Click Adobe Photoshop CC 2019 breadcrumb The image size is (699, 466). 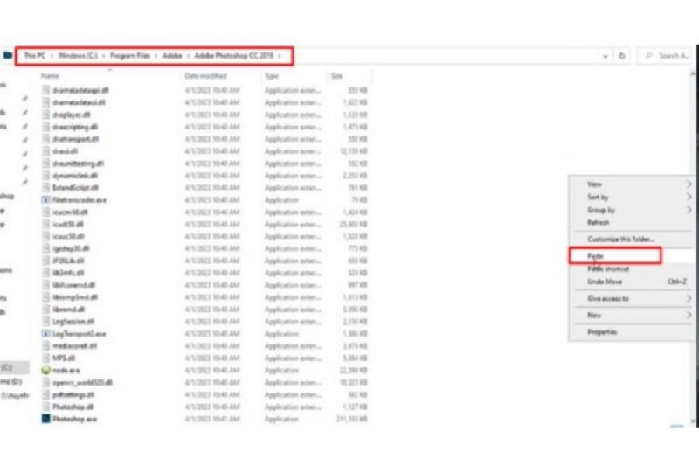point(233,56)
